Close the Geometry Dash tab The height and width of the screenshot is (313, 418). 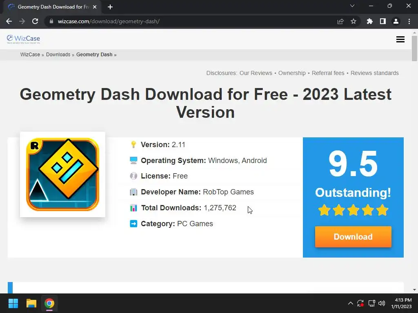click(x=95, y=7)
